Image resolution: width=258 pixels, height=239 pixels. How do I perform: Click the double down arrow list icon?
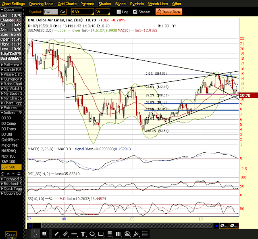pos(19,173)
